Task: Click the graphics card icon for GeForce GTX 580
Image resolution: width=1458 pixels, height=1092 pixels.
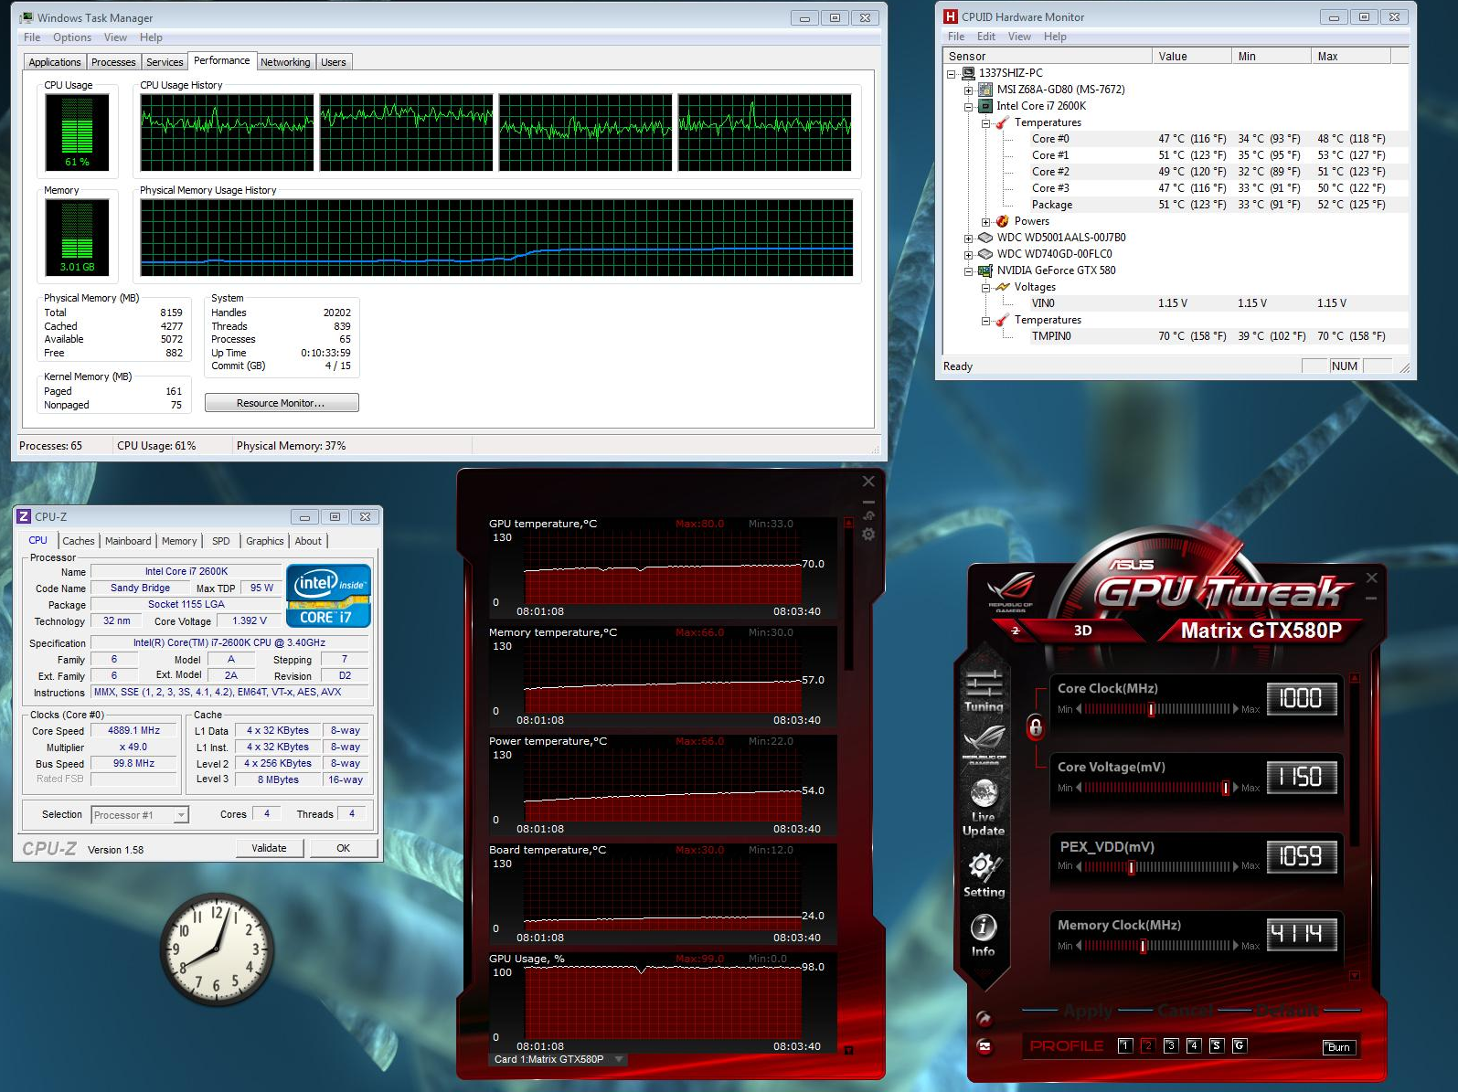Action: pyautogui.click(x=985, y=270)
